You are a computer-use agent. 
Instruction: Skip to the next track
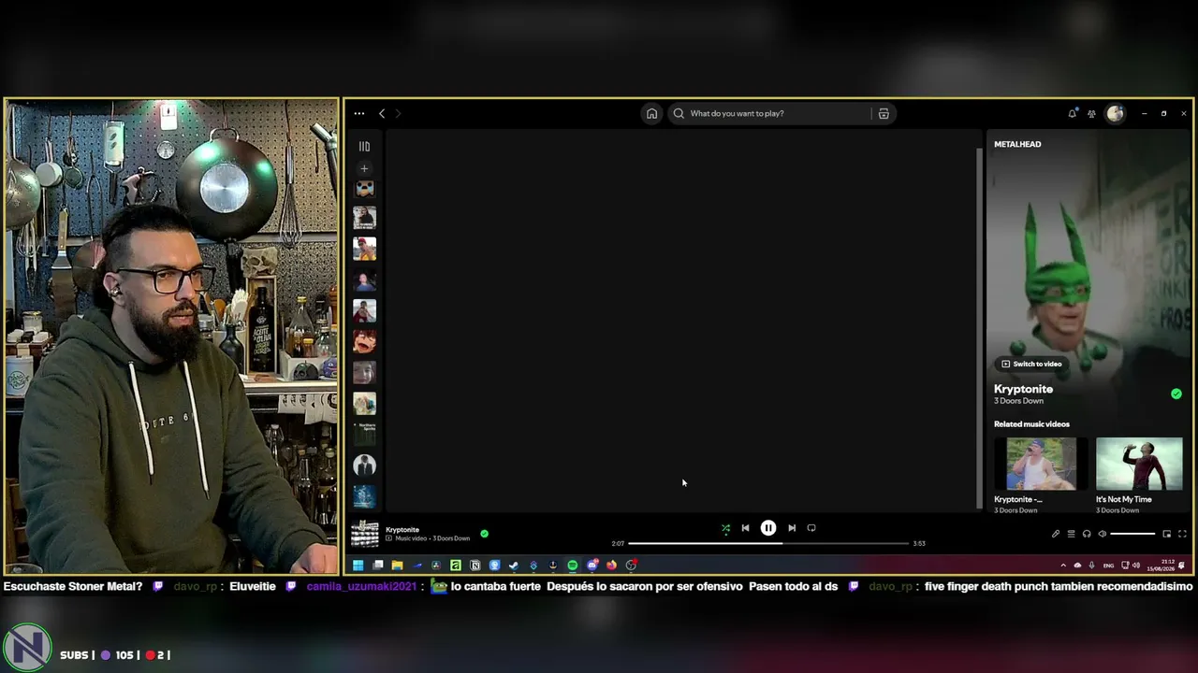(792, 528)
